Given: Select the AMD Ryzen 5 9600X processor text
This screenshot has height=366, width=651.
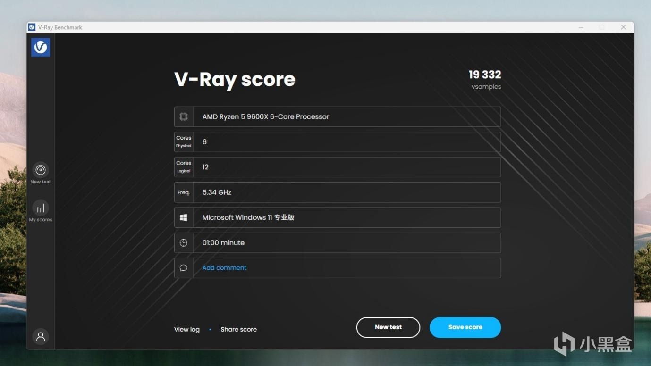Looking at the screenshot, I should point(266,116).
